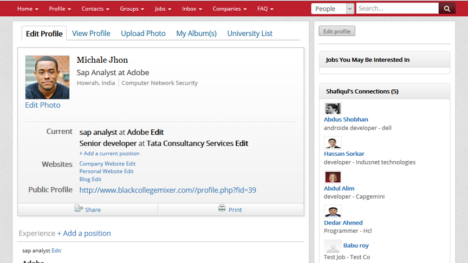Click the search magnifier icon button
468x263 pixels.
(447, 9)
